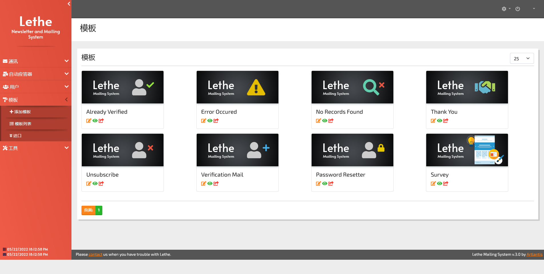This screenshot has height=274, width=544.
Task: Open 模板列表 submenu item
Action: (23, 124)
